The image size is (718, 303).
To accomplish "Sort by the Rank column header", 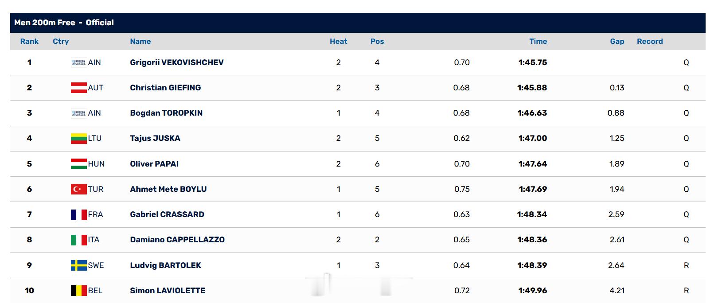I will 29,41.
